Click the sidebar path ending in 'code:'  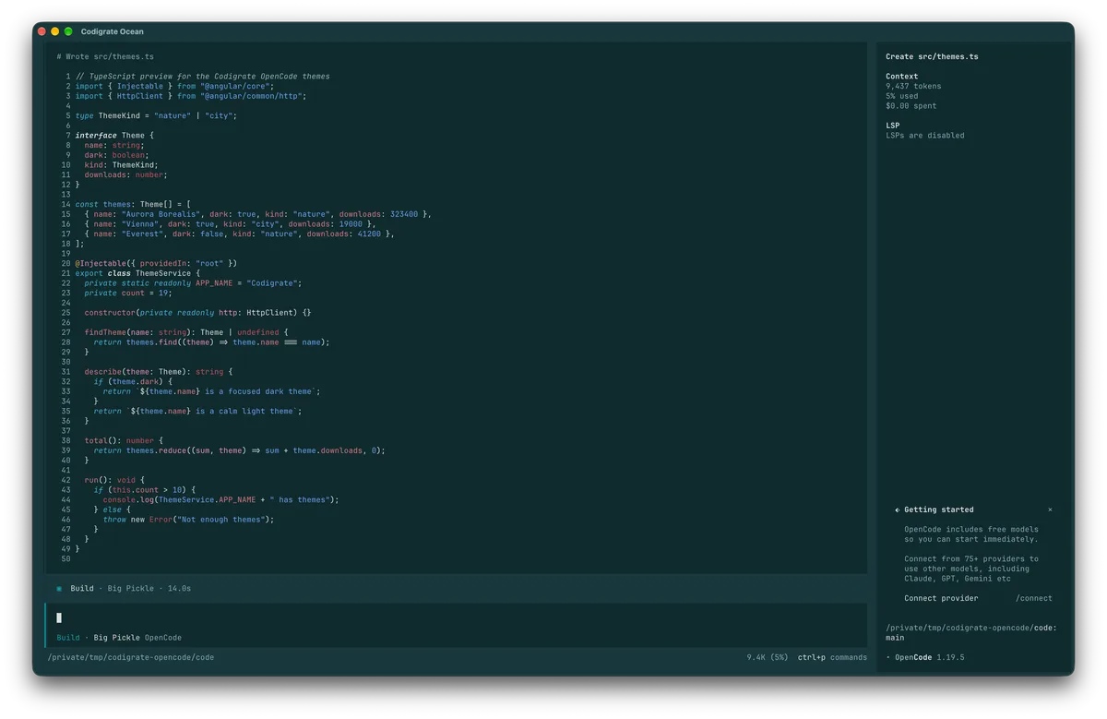(x=971, y=628)
